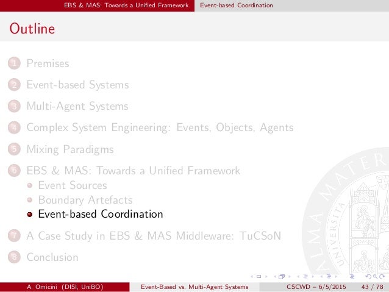
Task: Jump to previous section arrow
Action: [321, 276]
